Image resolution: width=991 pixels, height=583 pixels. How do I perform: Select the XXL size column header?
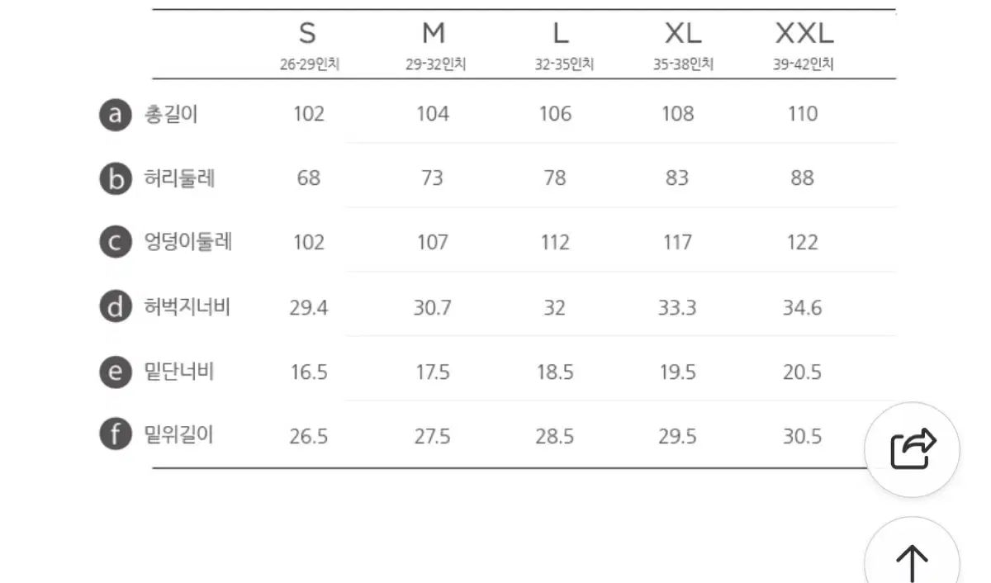coord(804,34)
